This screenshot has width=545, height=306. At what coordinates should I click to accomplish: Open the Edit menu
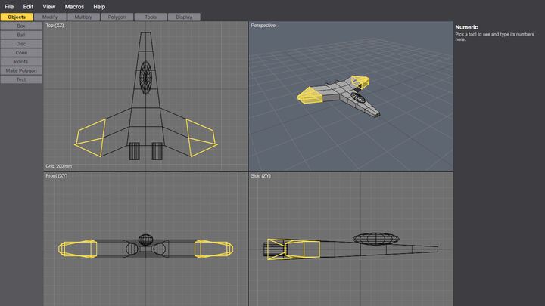[28, 7]
